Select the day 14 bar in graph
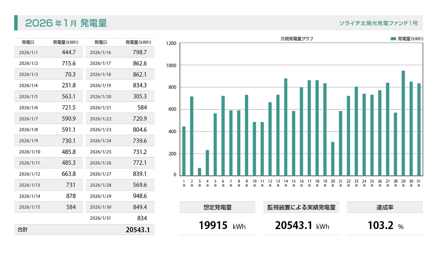The height and width of the screenshot is (253, 439). point(286,127)
